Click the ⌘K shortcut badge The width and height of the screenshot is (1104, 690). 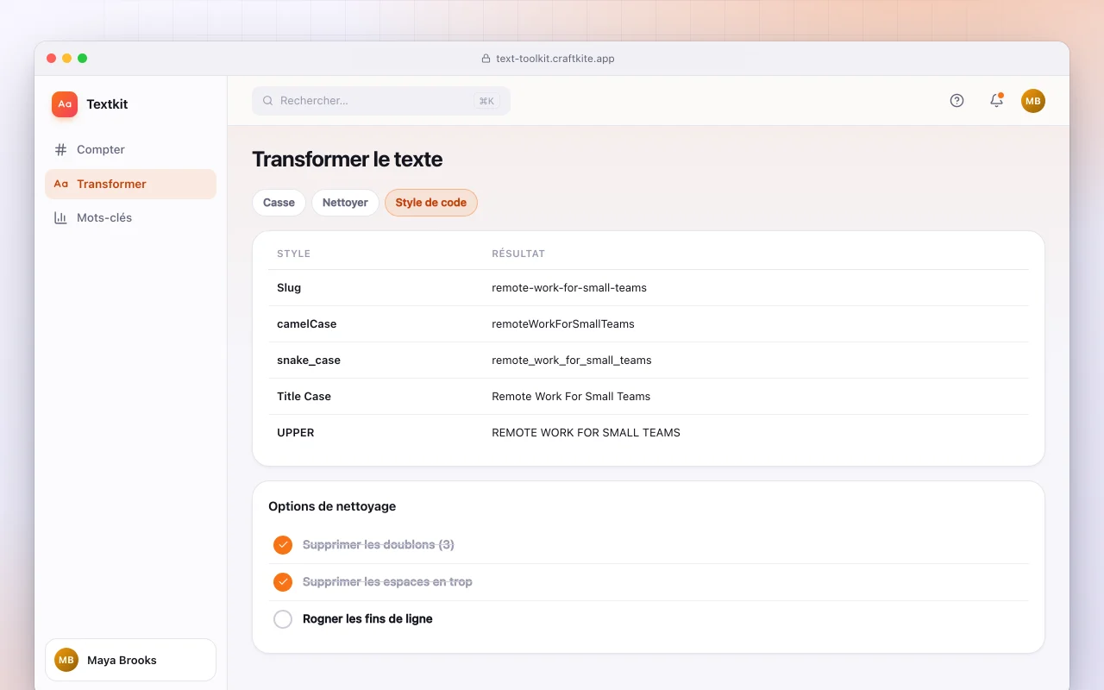tap(486, 101)
